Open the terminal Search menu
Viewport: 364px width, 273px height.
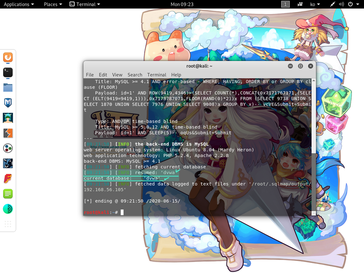135,75
